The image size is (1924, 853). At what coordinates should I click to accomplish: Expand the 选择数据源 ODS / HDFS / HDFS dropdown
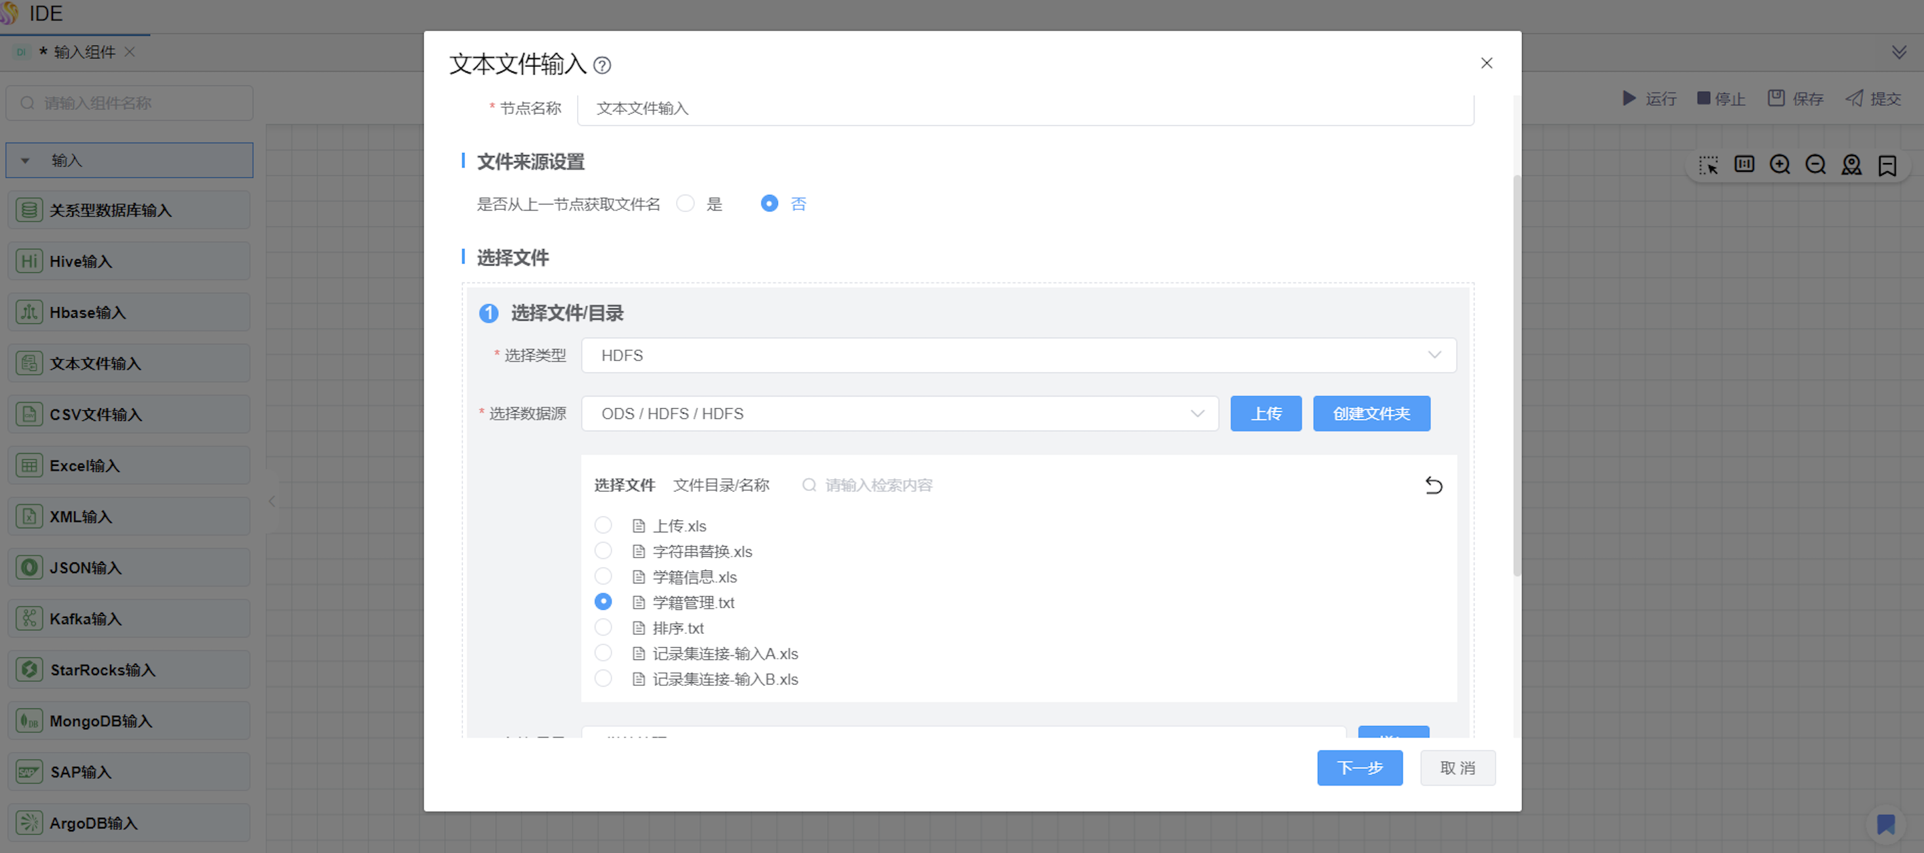click(900, 414)
